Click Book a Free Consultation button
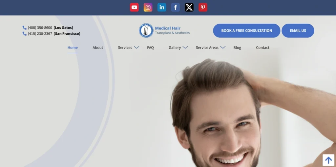 (247, 31)
